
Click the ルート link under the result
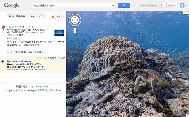pyautogui.click(x=9, y=52)
